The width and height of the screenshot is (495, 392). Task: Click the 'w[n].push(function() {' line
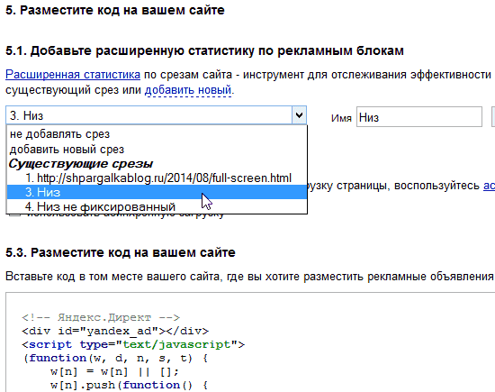point(129,385)
